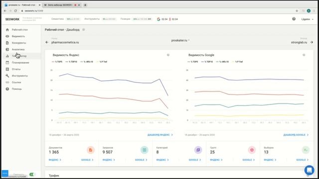Image resolution: width=319 pixels, height=179 pixels.
Task: Open GOOGLE link under Выборок
Action: coord(303,160)
